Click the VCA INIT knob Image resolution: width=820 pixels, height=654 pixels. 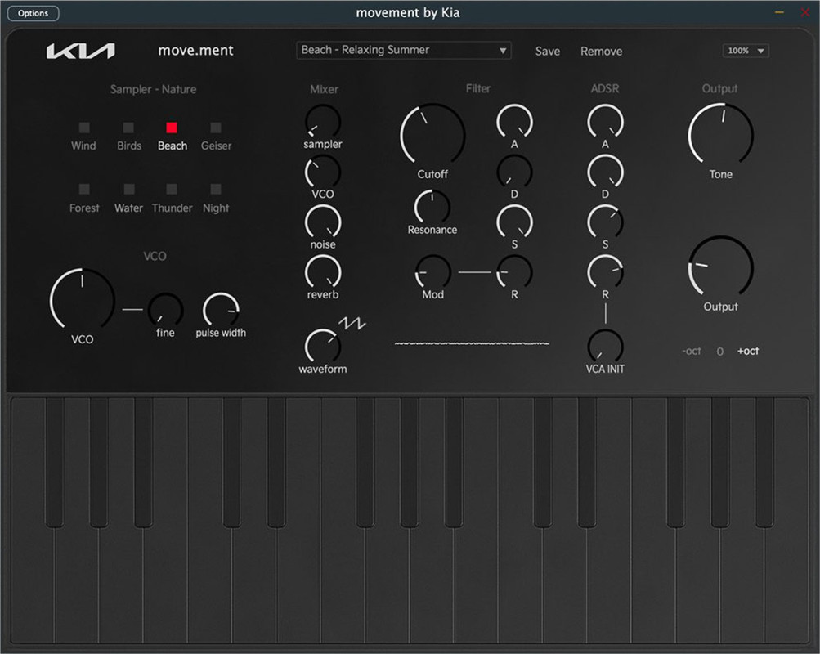tap(605, 346)
